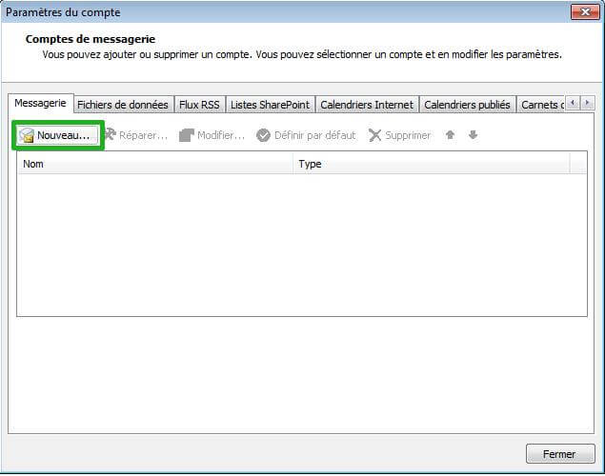The image size is (605, 476).
Task: Open the Calendriers Internet tab
Action: click(367, 105)
